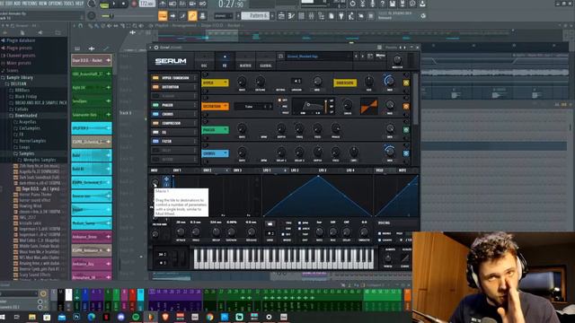Enable the LEGATO voicing checkbox
The width and height of the screenshot is (575, 323).
(x=379, y=240)
